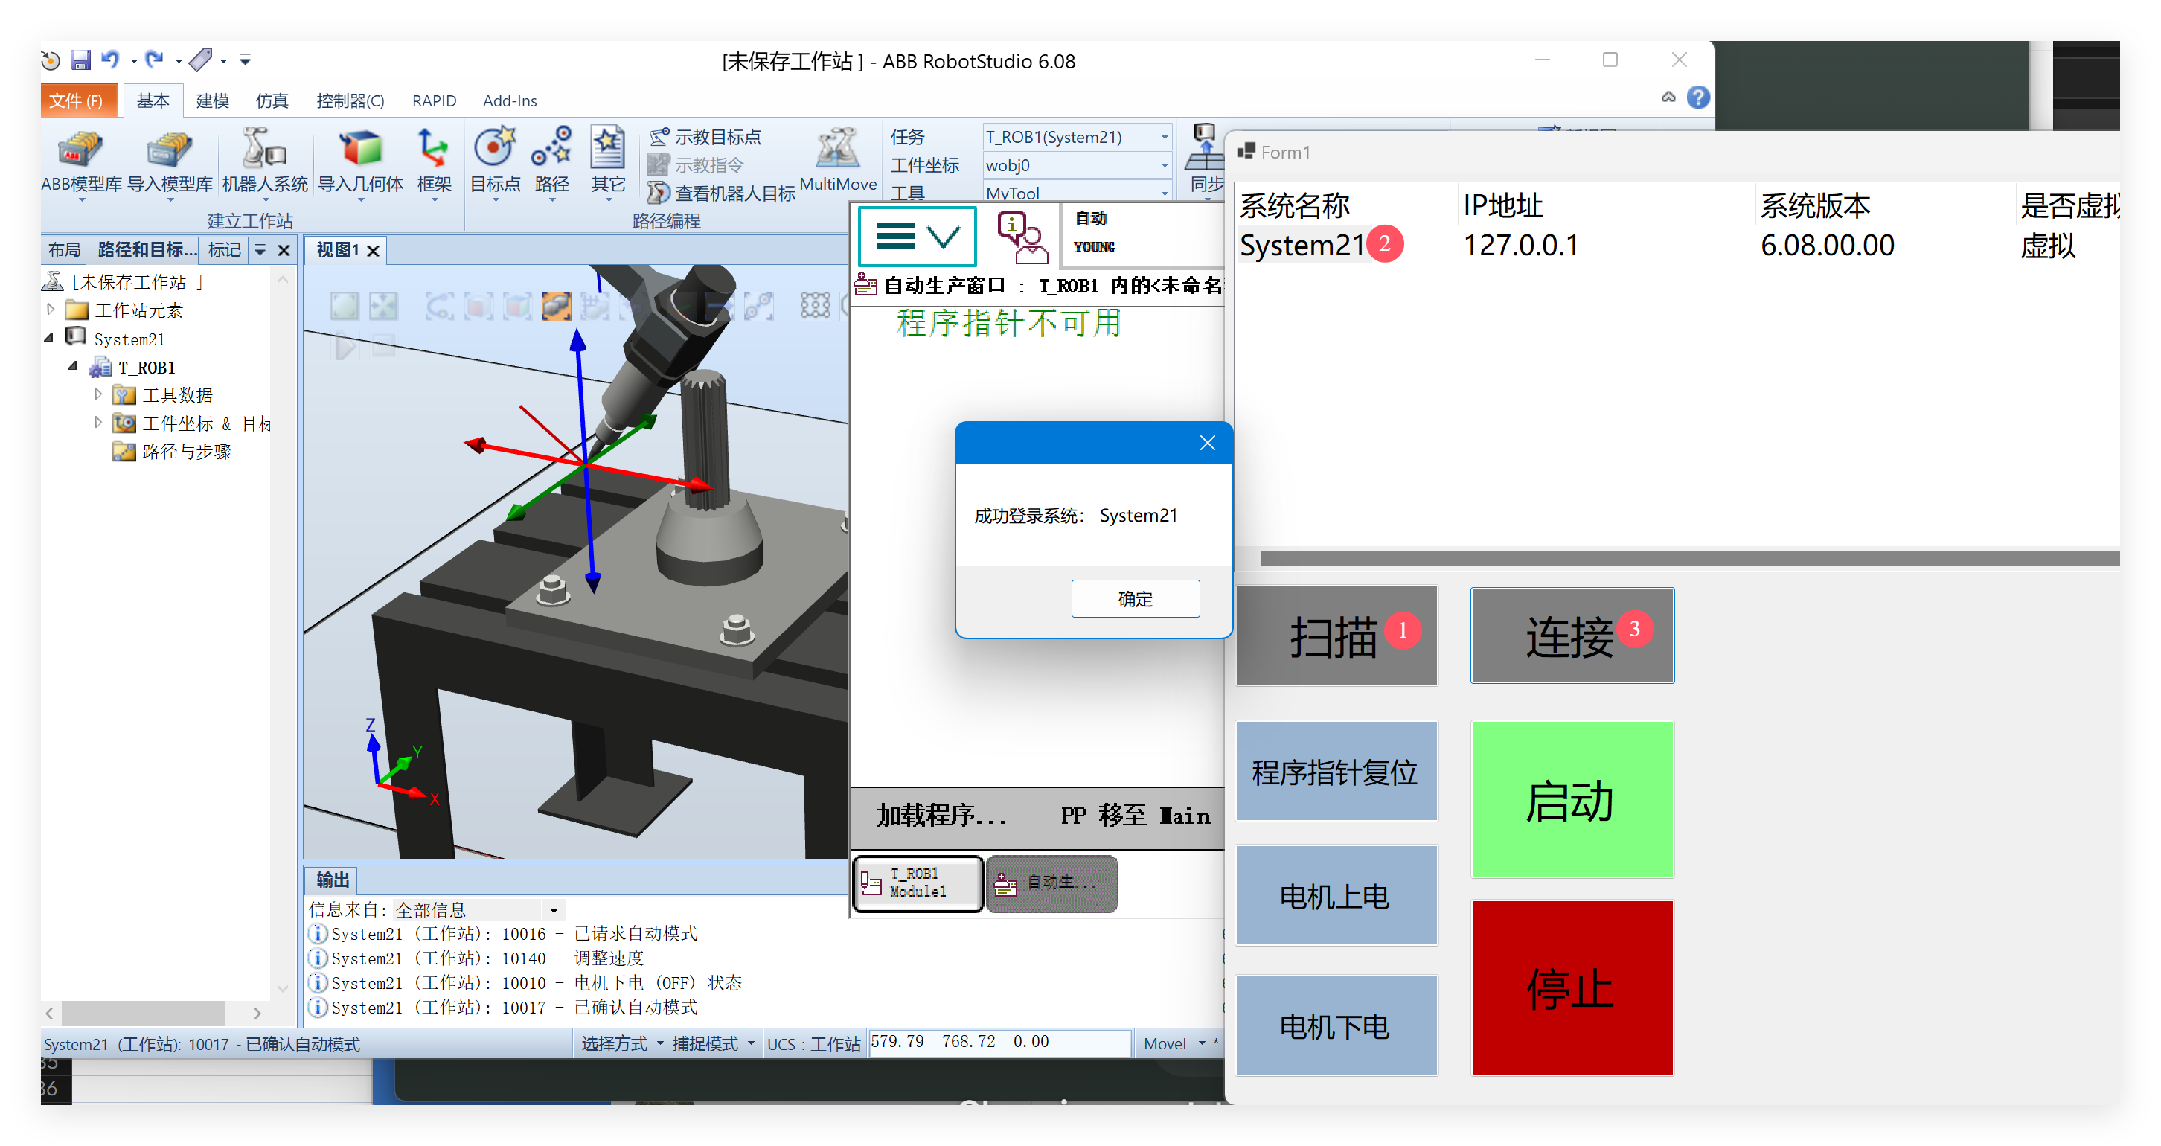
Task: Click the blue help question mark icon
Action: click(1697, 97)
